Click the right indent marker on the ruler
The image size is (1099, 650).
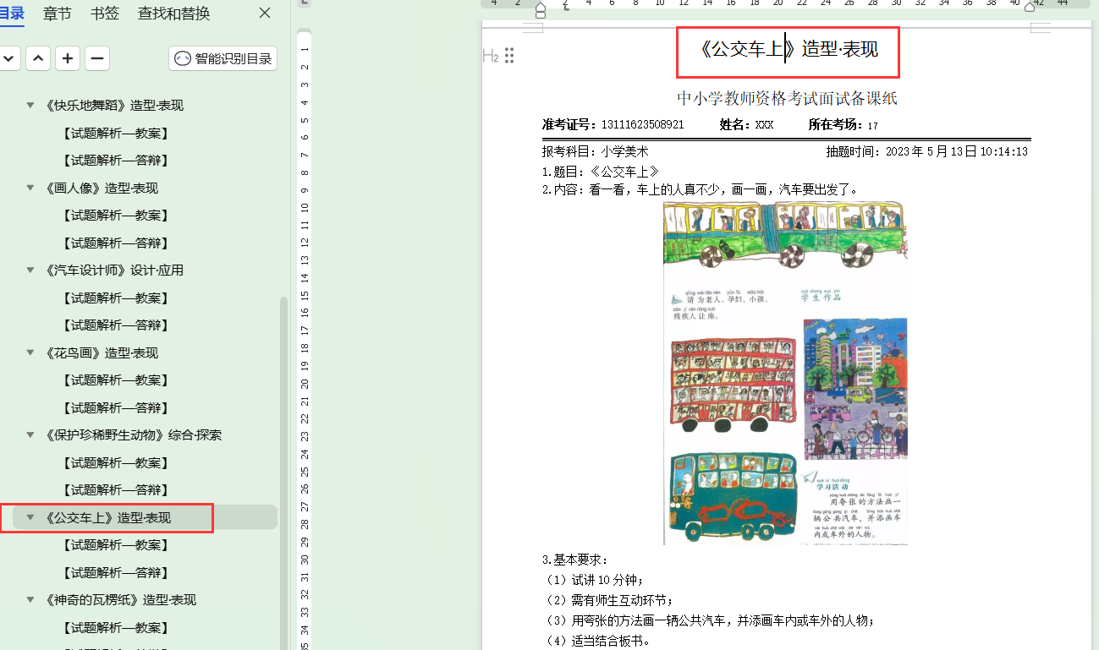(1030, 7)
